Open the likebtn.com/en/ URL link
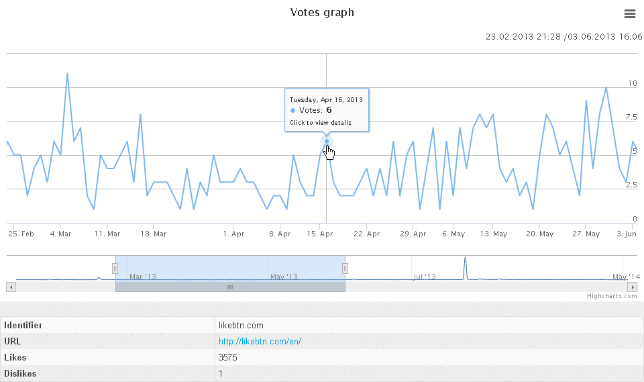 pos(260,341)
